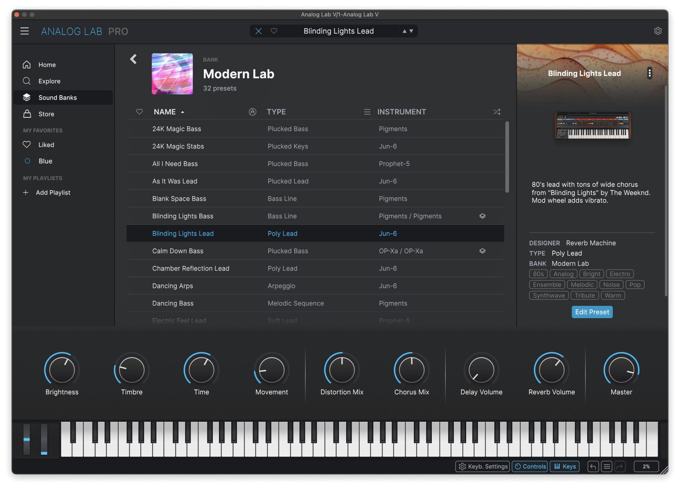
Task: Click the Distortion Mix knob
Action: pyautogui.click(x=342, y=370)
